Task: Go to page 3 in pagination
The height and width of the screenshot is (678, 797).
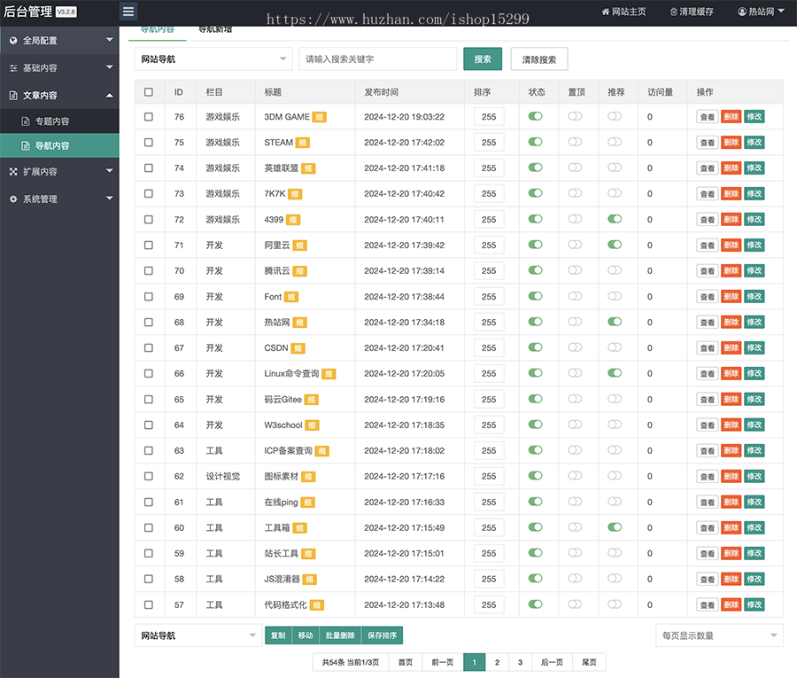Action: point(520,662)
